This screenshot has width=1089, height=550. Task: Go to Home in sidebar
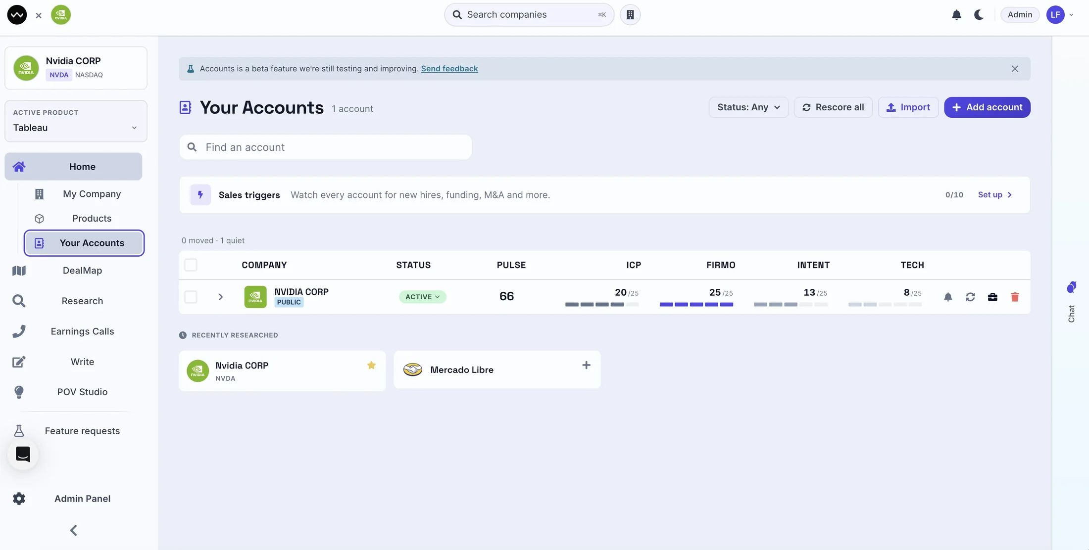pos(73,167)
